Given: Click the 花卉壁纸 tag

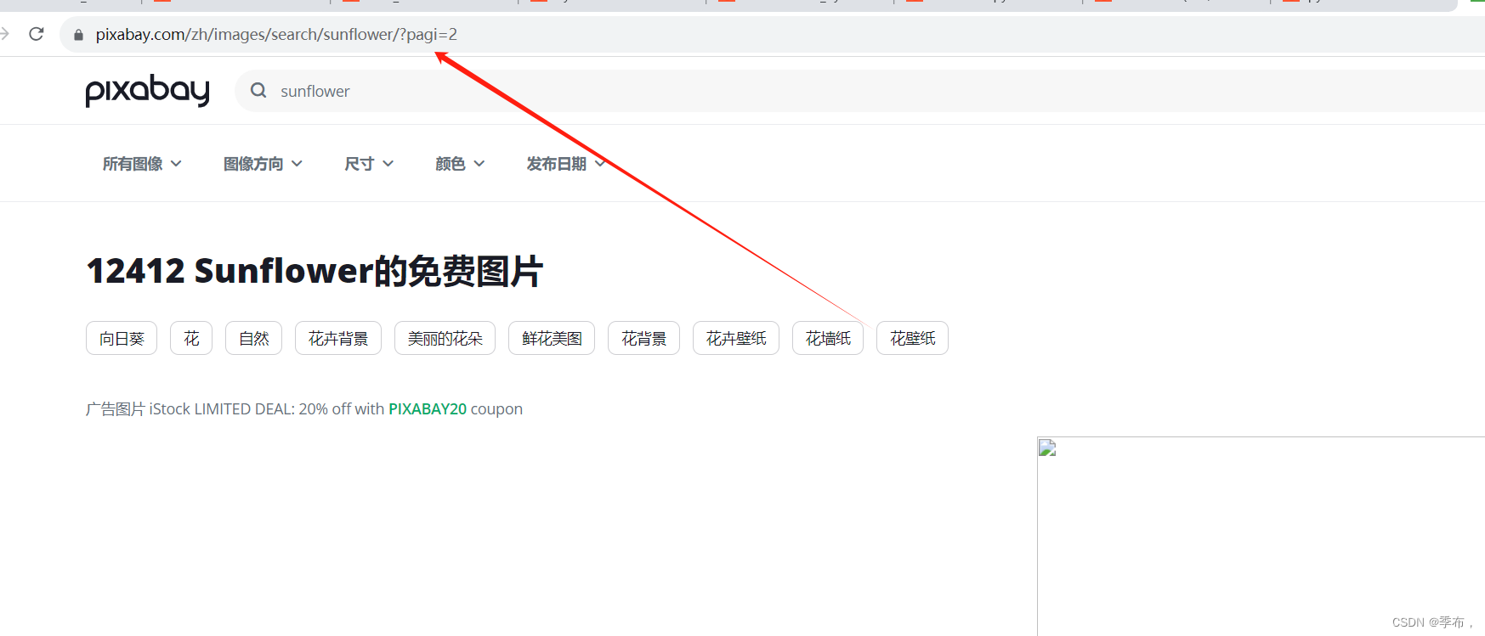Looking at the screenshot, I should (x=736, y=338).
